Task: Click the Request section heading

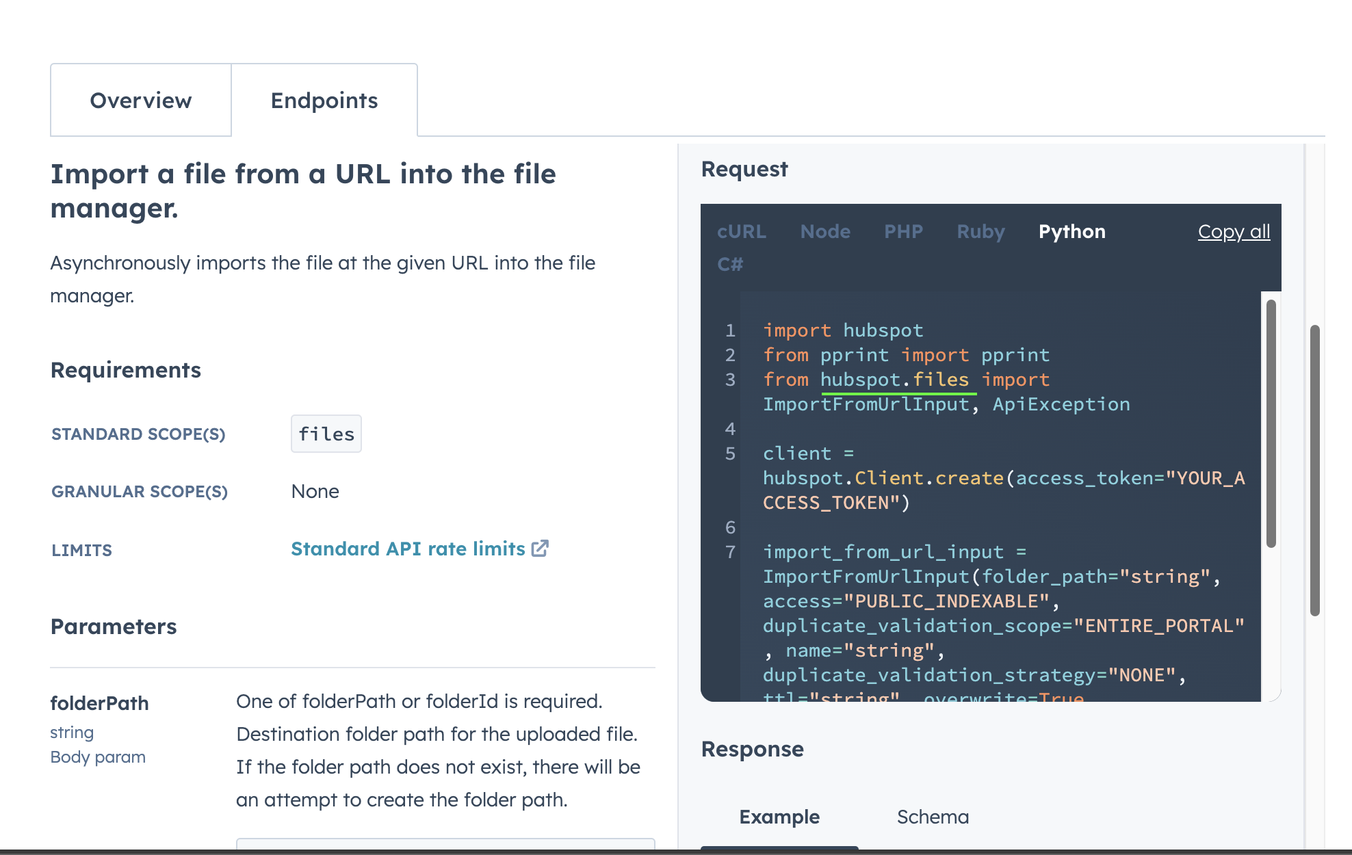Action: tap(744, 169)
